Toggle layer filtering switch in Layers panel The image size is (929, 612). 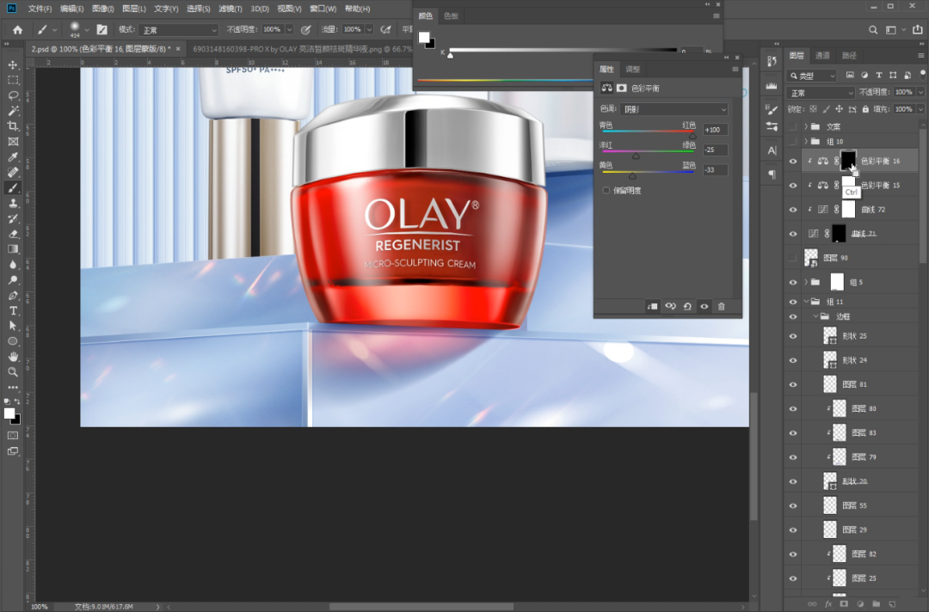click(x=922, y=75)
